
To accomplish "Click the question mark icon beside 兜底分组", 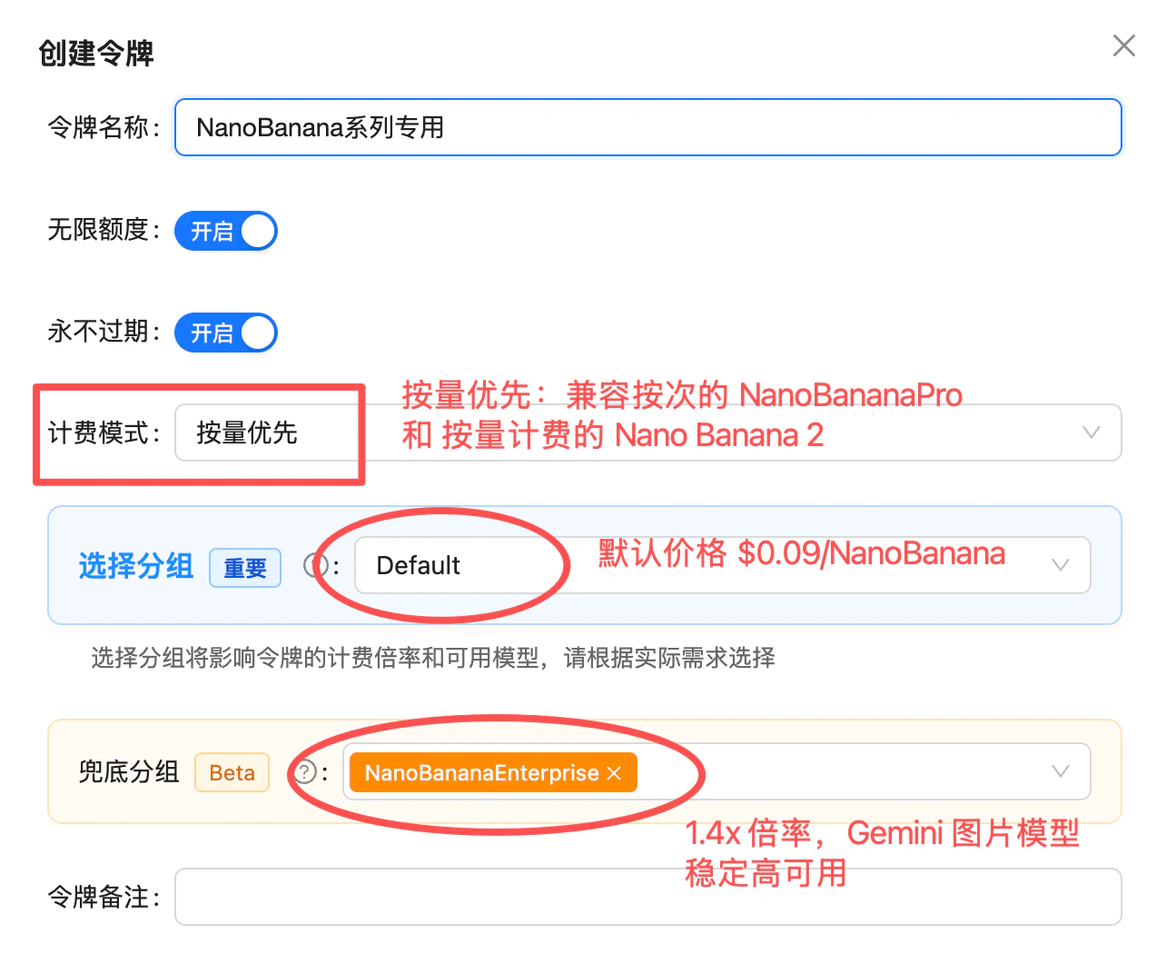I will click(306, 771).
